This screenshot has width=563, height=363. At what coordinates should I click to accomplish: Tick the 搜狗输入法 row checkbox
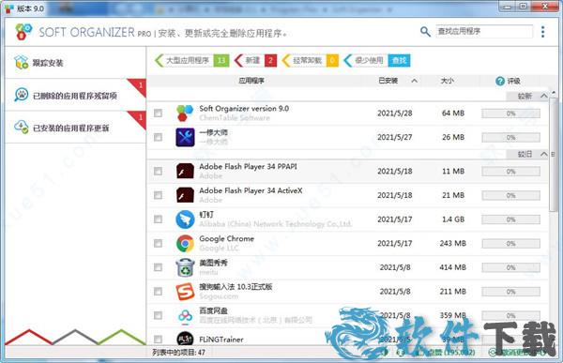tap(158, 291)
